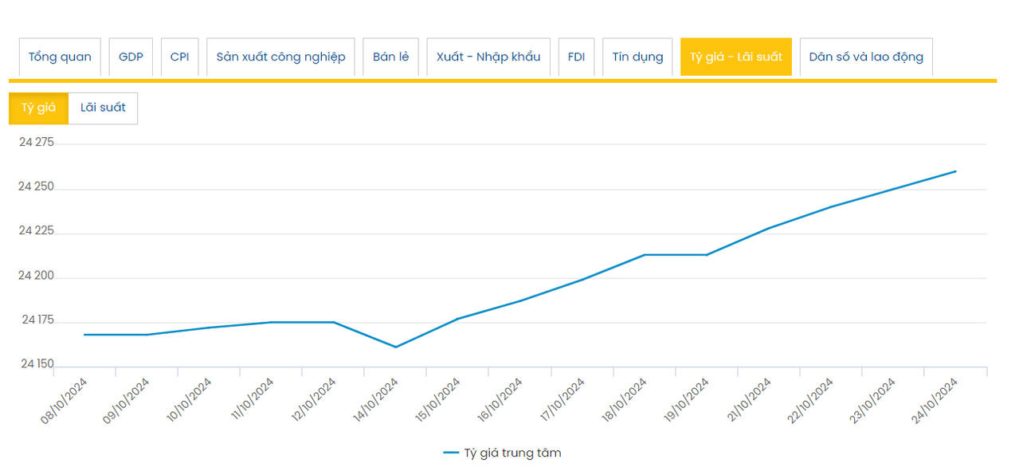Image resolution: width=1019 pixels, height=471 pixels.
Task: Open Sản xuất công nghiệp tab
Action: click(280, 57)
